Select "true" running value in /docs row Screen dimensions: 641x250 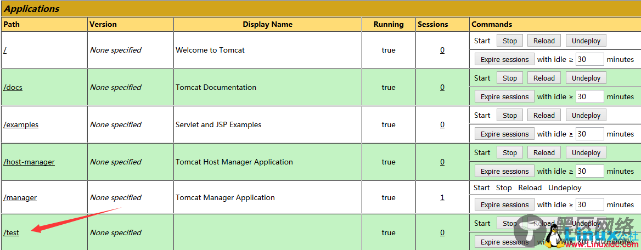[x=389, y=87]
